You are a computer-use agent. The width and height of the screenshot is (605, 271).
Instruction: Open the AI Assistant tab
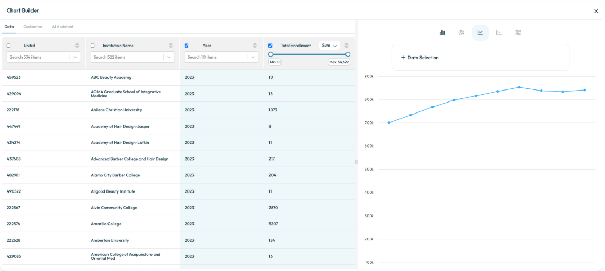[62, 27]
